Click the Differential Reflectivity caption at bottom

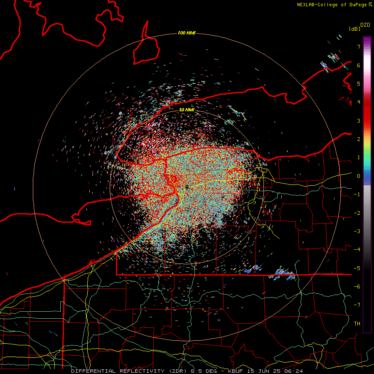[x=187, y=371]
